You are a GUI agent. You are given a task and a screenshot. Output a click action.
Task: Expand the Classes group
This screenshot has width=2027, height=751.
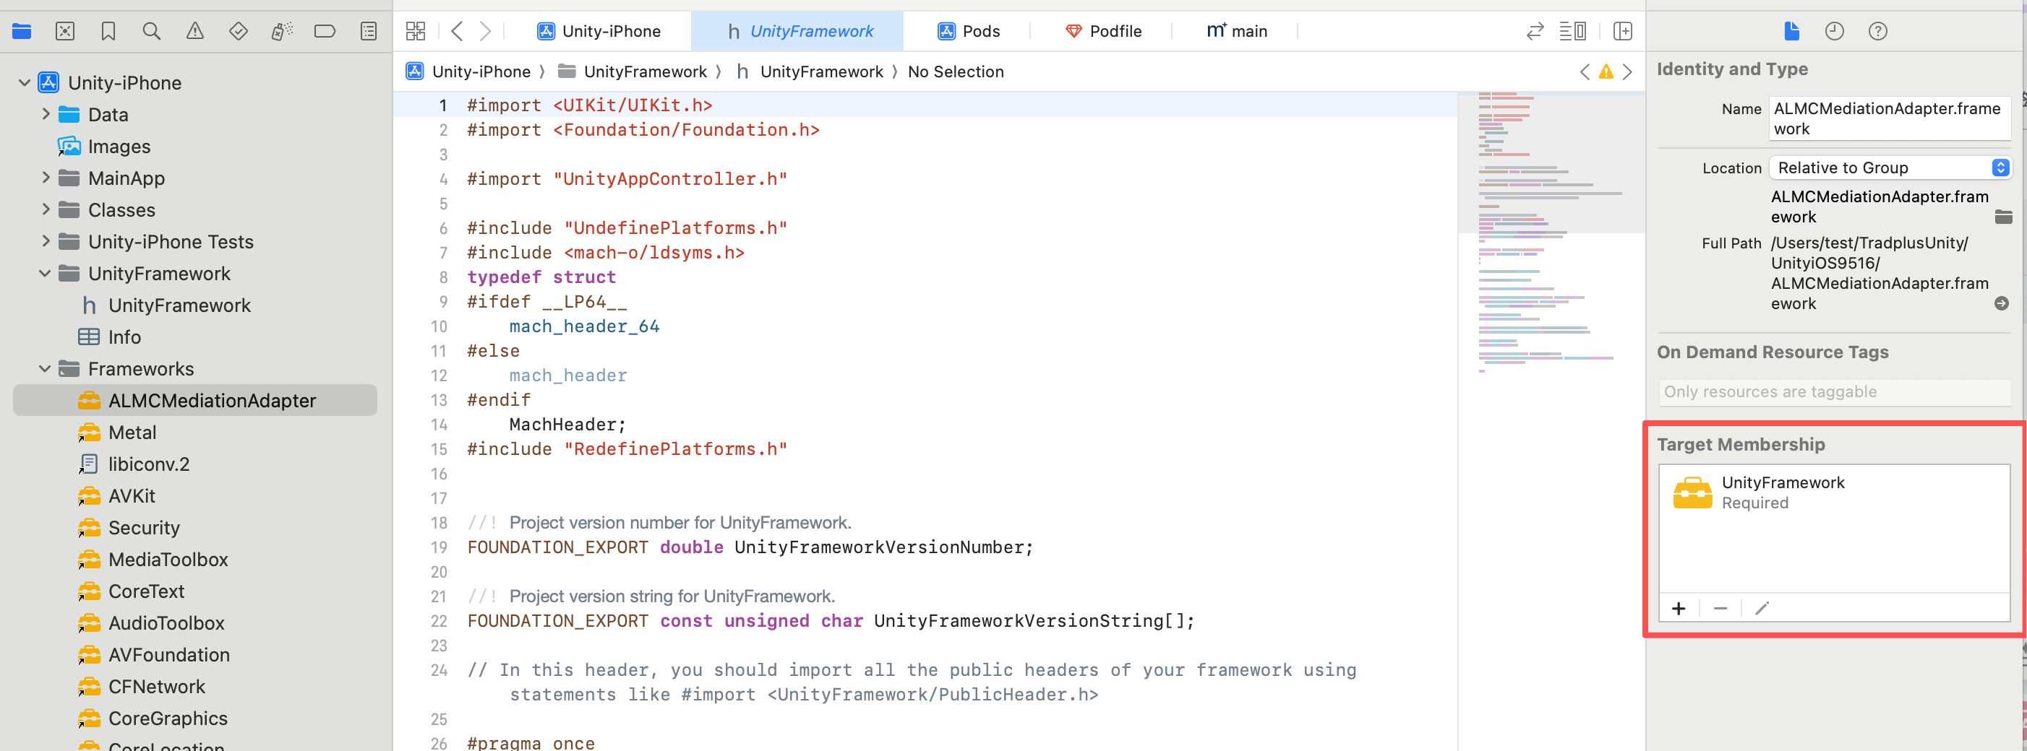[46, 209]
